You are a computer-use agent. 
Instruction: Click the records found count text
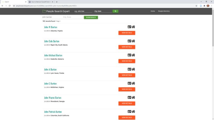49,21
